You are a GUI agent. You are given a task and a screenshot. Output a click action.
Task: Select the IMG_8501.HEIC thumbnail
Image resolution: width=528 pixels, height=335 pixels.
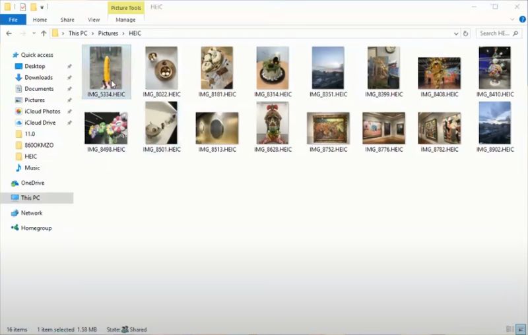(x=162, y=123)
